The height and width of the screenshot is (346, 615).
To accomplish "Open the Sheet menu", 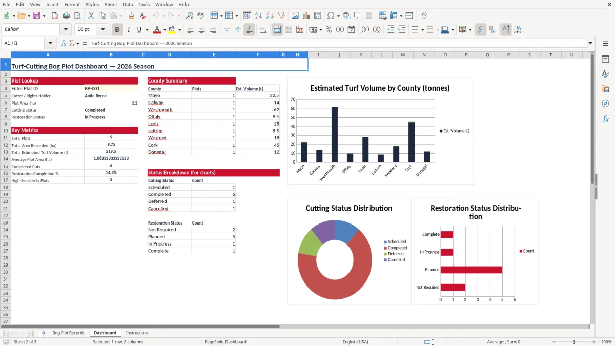I will (111, 4).
